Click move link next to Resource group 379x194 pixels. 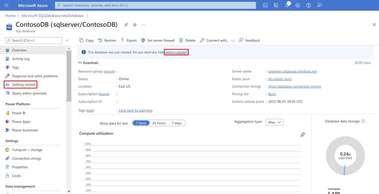pos(109,71)
